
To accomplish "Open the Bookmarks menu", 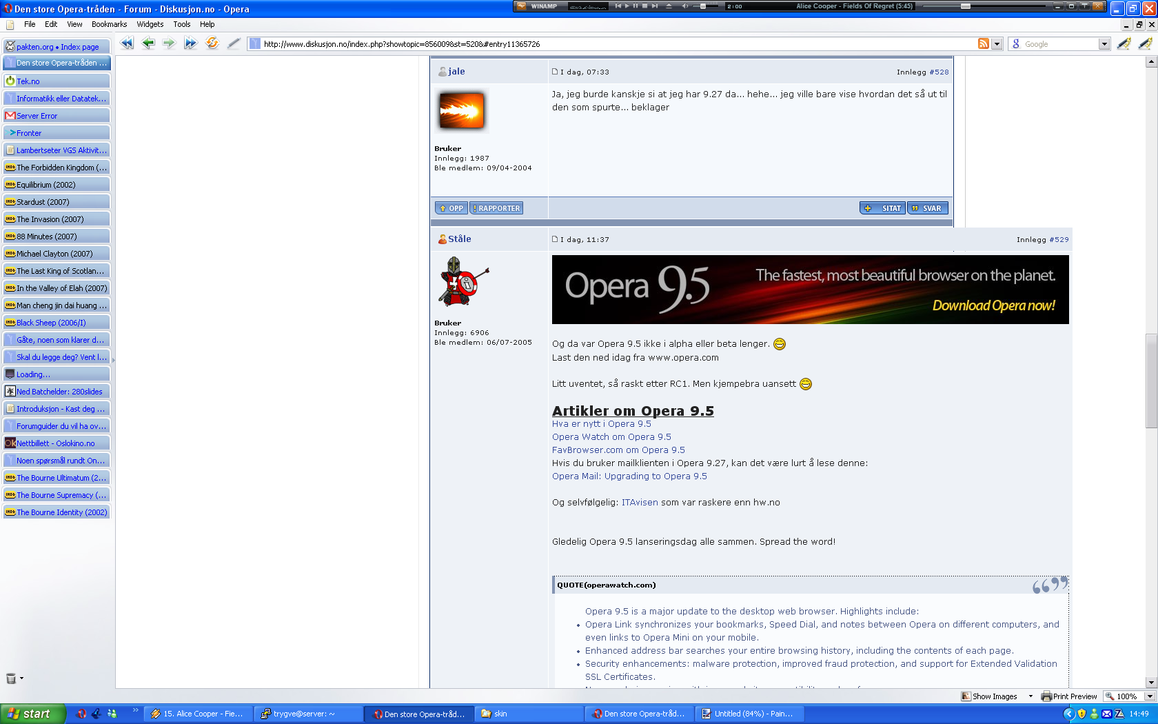I will (x=109, y=24).
